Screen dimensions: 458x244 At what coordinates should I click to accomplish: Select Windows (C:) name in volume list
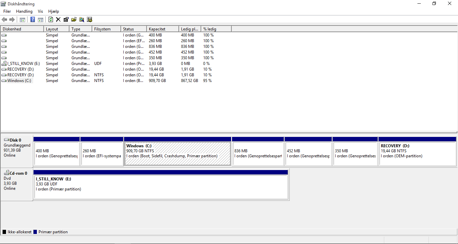(x=19, y=81)
